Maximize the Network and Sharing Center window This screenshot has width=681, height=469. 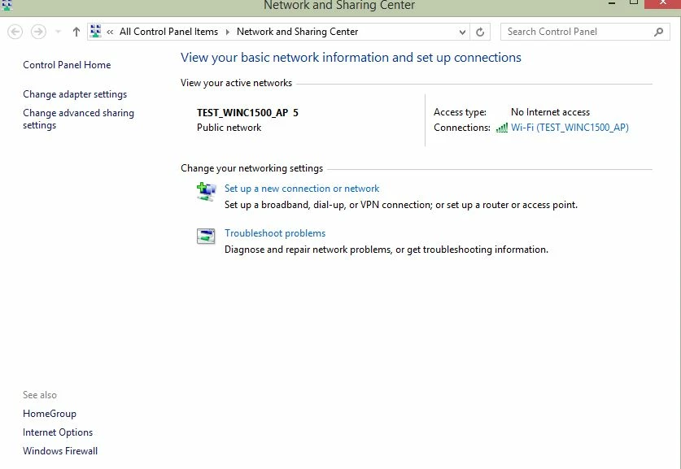(634, 2)
